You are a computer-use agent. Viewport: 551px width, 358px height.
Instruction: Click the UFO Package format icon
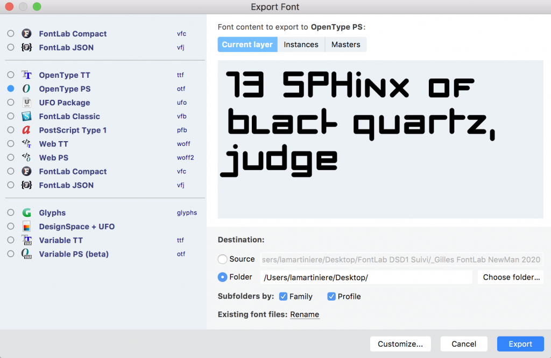coord(26,103)
